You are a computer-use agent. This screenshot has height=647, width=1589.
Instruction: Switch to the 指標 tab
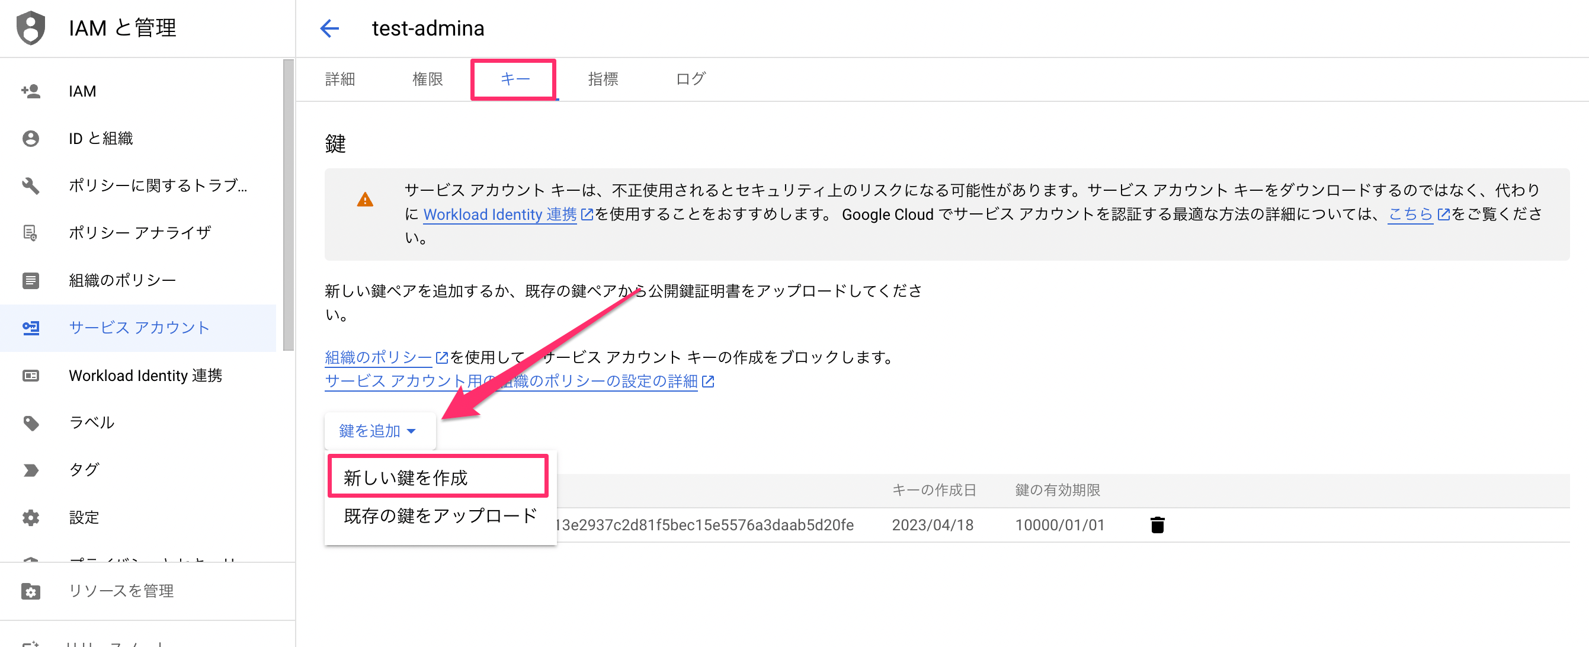coord(603,79)
